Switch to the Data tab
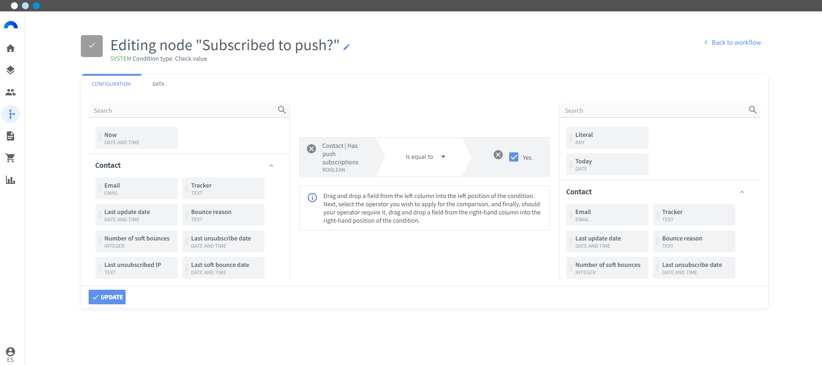 (x=158, y=84)
